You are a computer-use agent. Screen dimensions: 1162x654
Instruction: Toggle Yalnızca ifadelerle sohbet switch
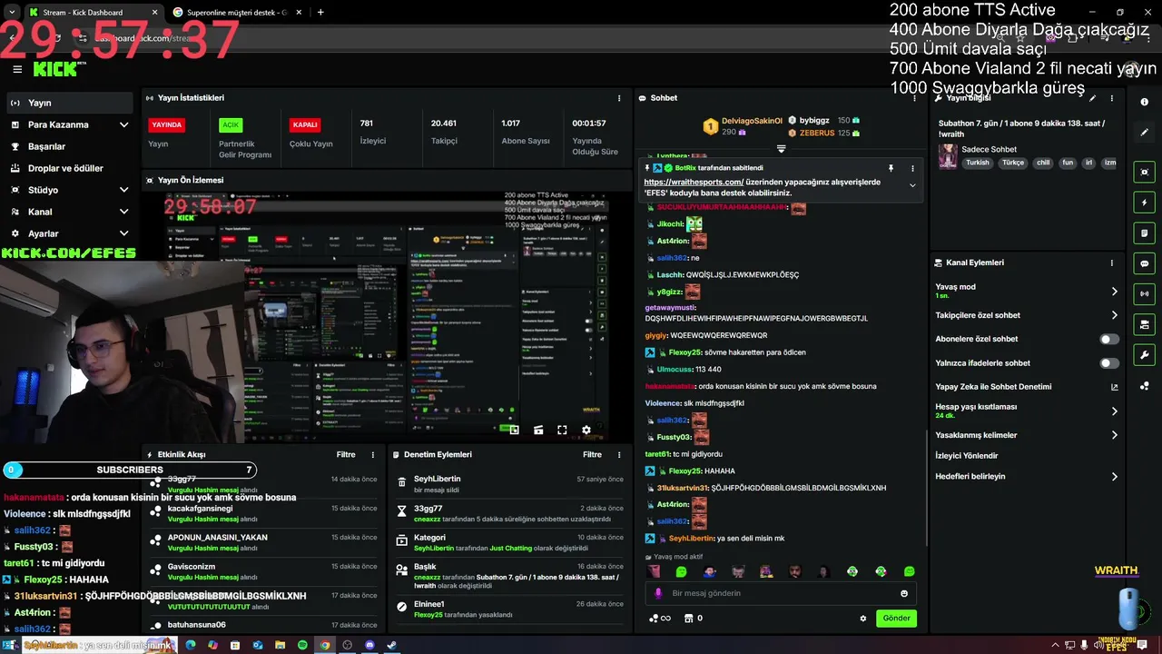(1109, 362)
